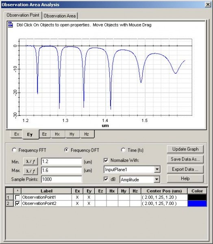Image resolution: width=213 pixels, height=244 pixels.
Task: Select the Ex field component tab
Action: (17, 134)
